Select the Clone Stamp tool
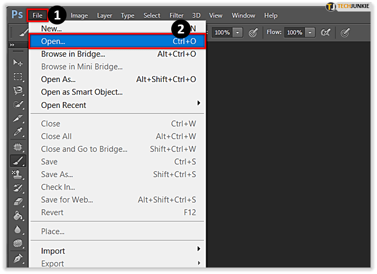The width and height of the screenshot is (377, 274). (18, 174)
